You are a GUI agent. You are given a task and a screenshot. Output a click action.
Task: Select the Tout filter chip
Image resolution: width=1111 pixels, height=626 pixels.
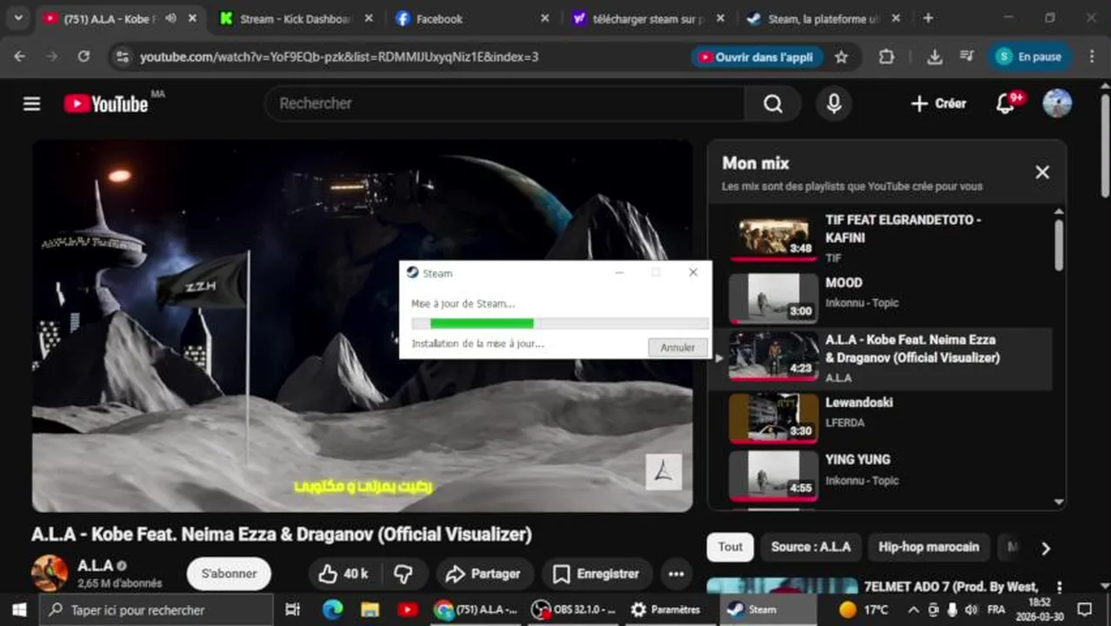point(730,547)
